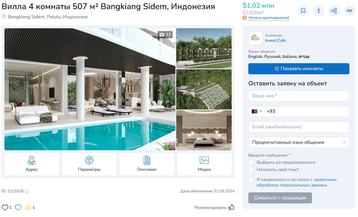Click the thumbs-up Рекомендовать icon
The width and height of the screenshot is (358, 217).
tap(231, 207)
